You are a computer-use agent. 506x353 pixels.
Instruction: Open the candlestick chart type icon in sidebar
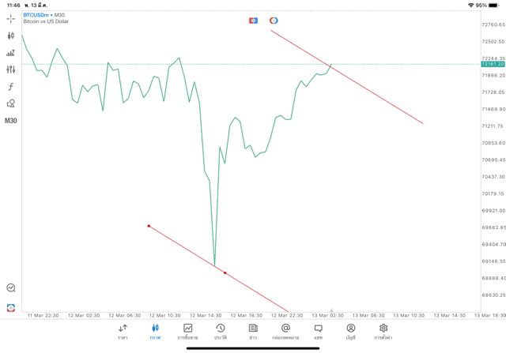point(10,36)
